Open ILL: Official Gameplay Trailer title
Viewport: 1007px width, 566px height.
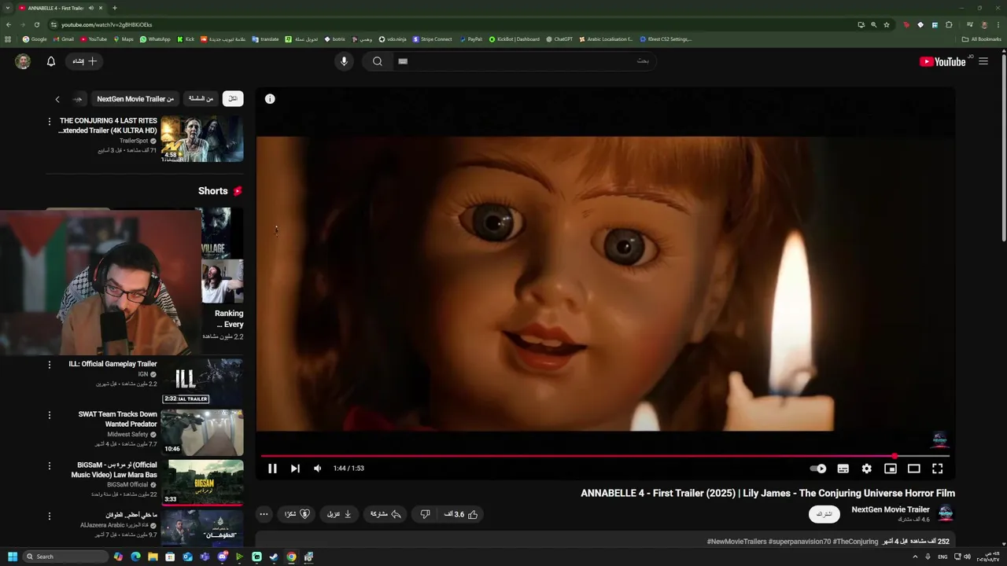(113, 364)
